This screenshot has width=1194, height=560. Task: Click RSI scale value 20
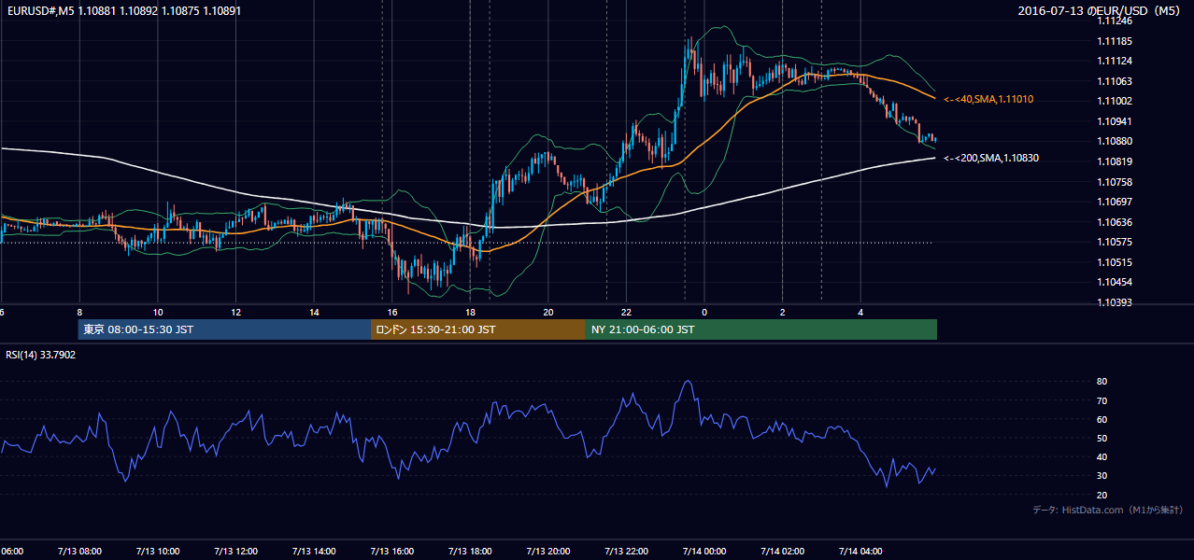1102,495
